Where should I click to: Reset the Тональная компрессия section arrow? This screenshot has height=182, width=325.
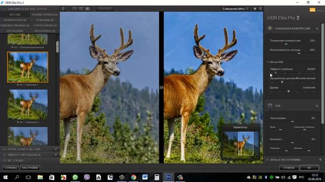(x=317, y=29)
